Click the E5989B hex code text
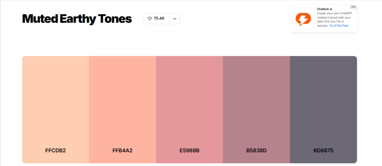The image size is (382, 166). tap(190, 150)
